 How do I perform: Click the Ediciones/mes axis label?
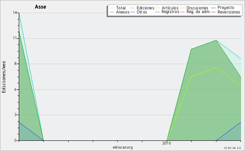click(x=4, y=77)
